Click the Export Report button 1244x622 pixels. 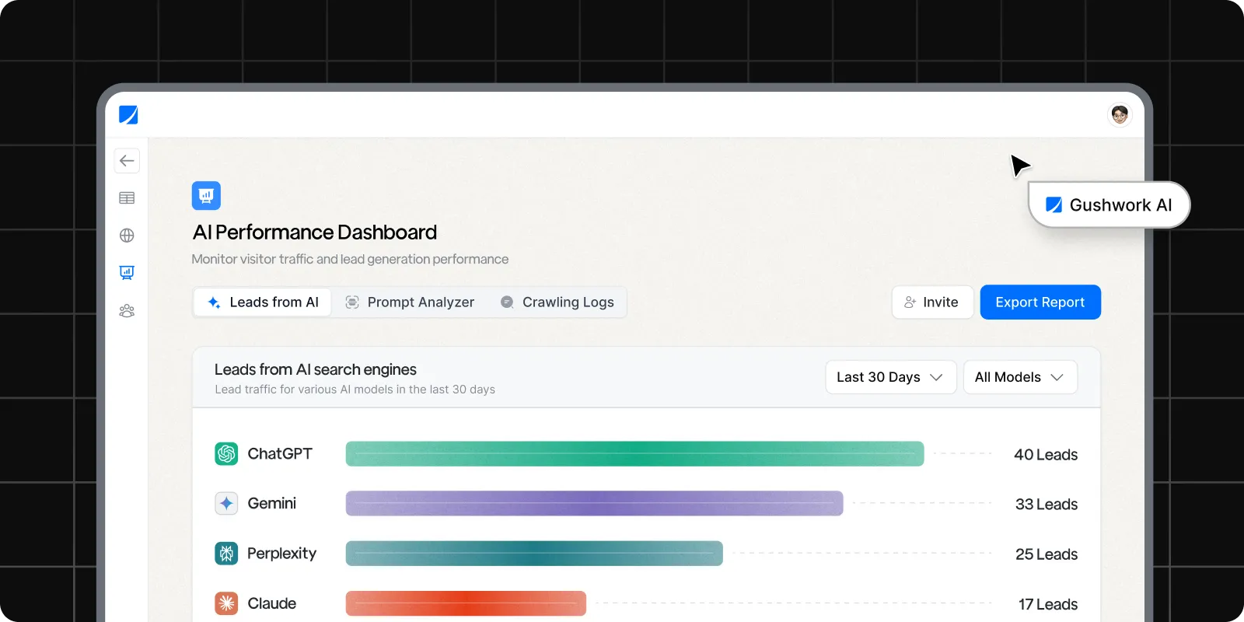point(1040,302)
